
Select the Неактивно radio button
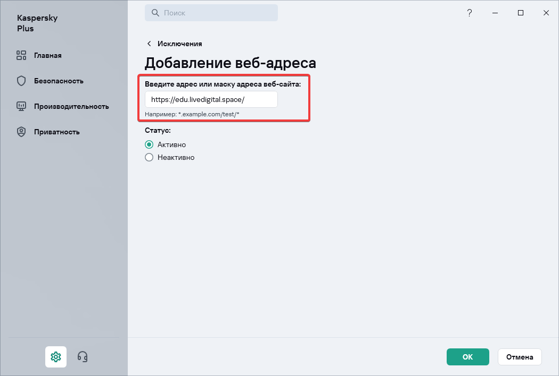pyautogui.click(x=149, y=157)
